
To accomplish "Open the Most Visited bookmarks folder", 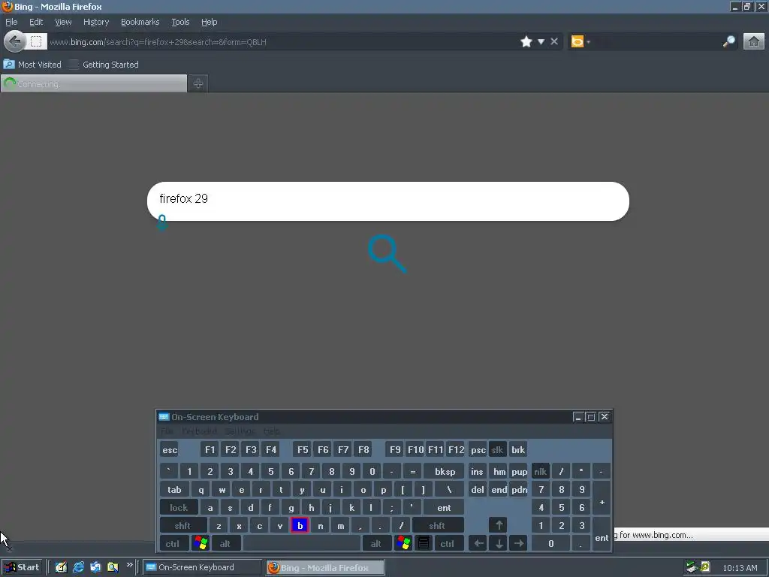I will click(32, 65).
